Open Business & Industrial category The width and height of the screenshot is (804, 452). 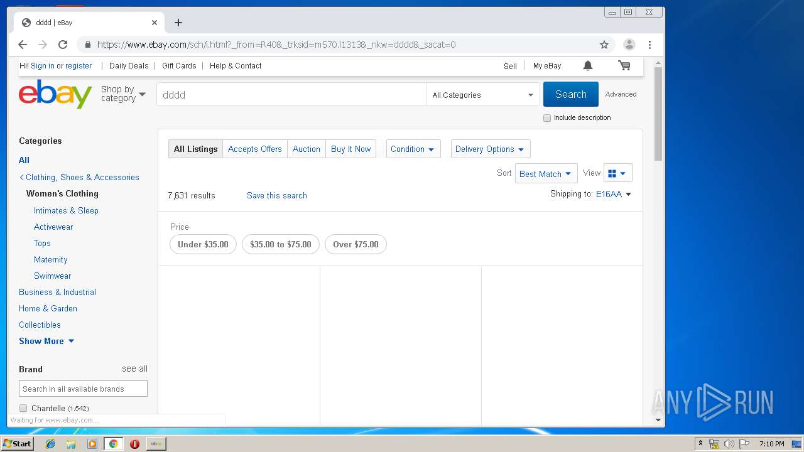pyautogui.click(x=57, y=292)
